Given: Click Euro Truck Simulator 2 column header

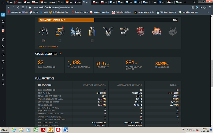Looking at the screenshot, I should point(94,85).
